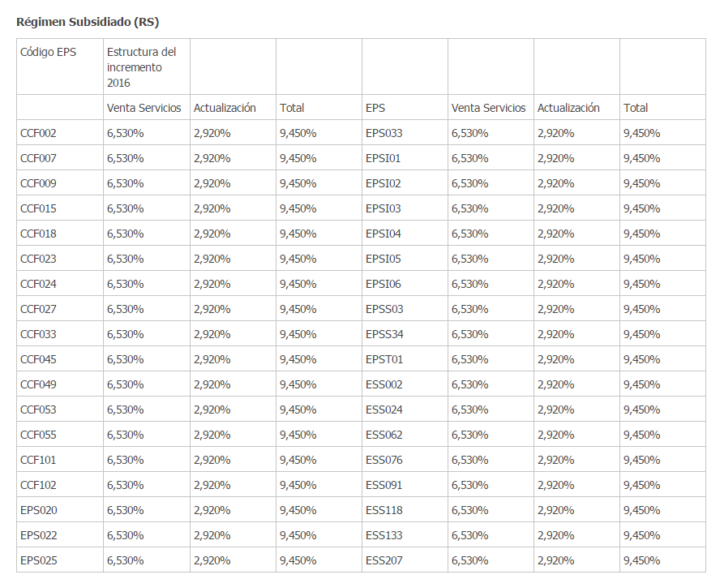Click the EPSS34 code cell

pos(384,334)
